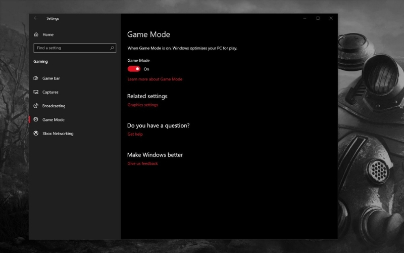Screen dimensions: 404x253
Task: Click the Game Mode description text
Action: (182, 48)
